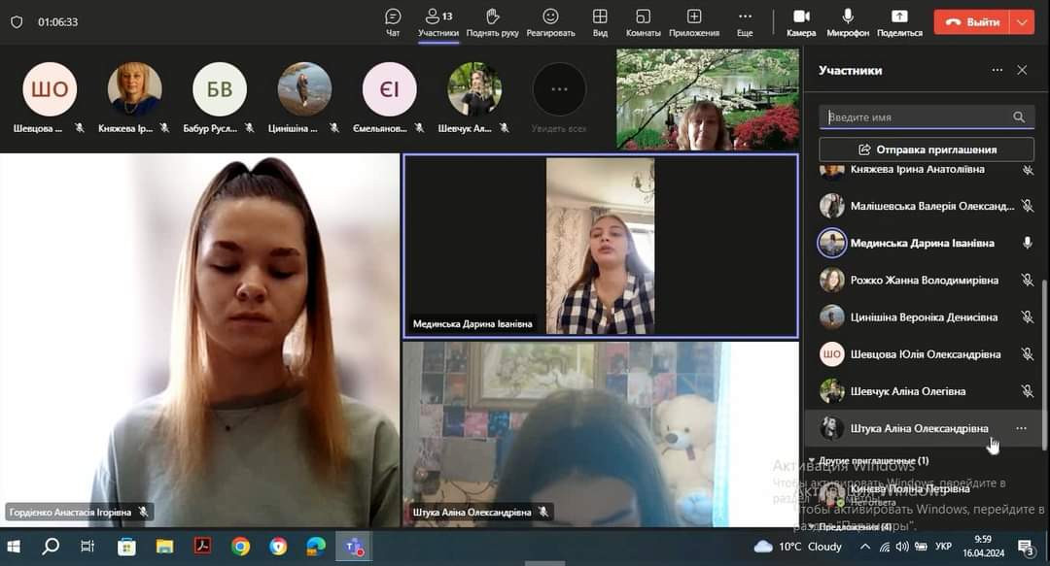
Task: Open Windows taskbar search
Action: point(51,547)
